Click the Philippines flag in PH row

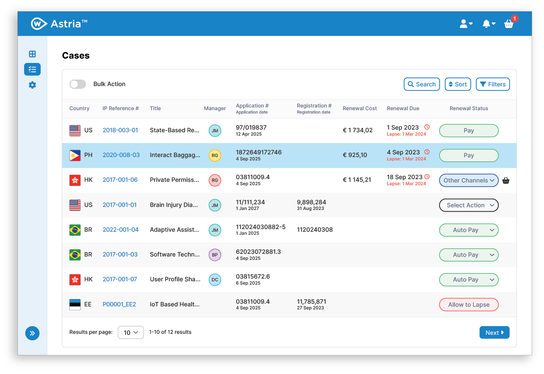75,155
